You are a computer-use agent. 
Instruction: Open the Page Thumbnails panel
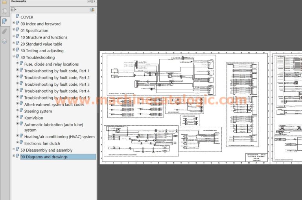(4, 11)
